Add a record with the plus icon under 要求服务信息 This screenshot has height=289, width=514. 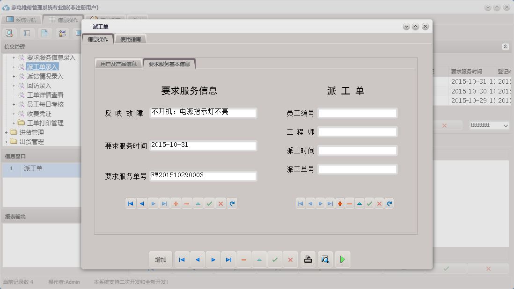(x=176, y=203)
